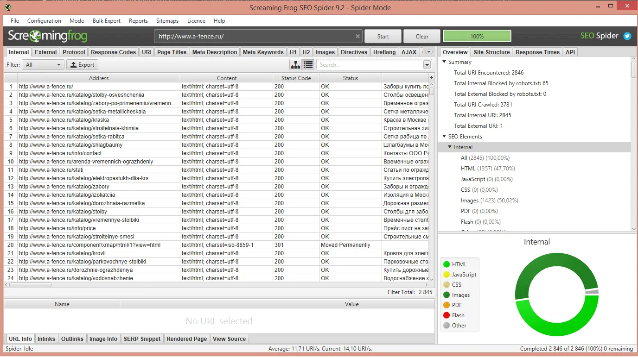Clear the URL field with X icon
The width and height of the screenshot is (638, 358).
[357, 36]
